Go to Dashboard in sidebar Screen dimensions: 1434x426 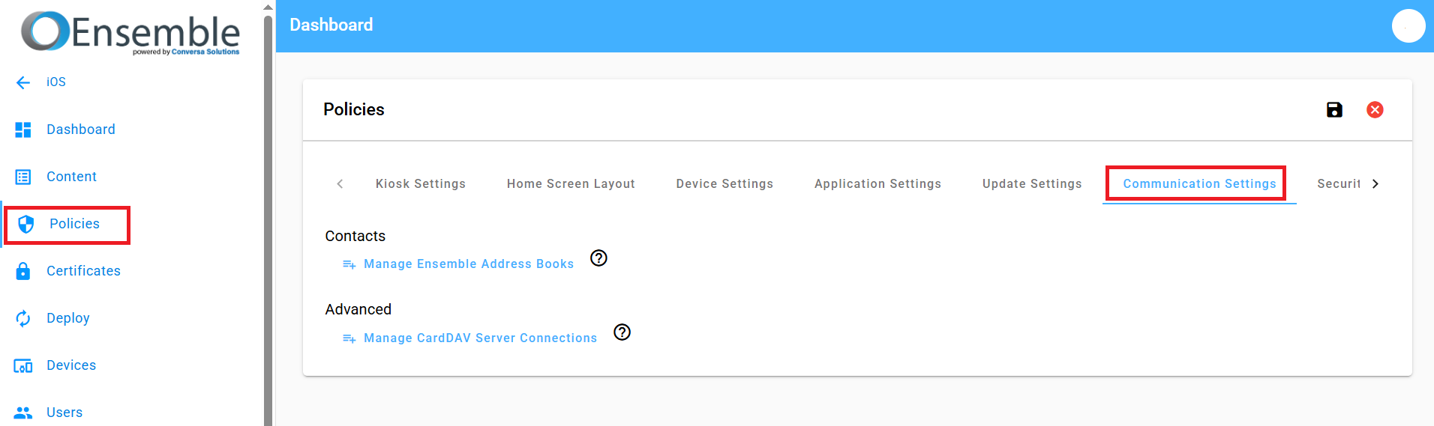[x=81, y=130]
